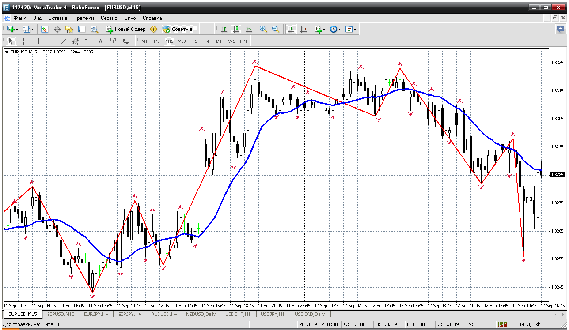
Task: Click the connection status bars icon
Action: [x=504, y=325]
